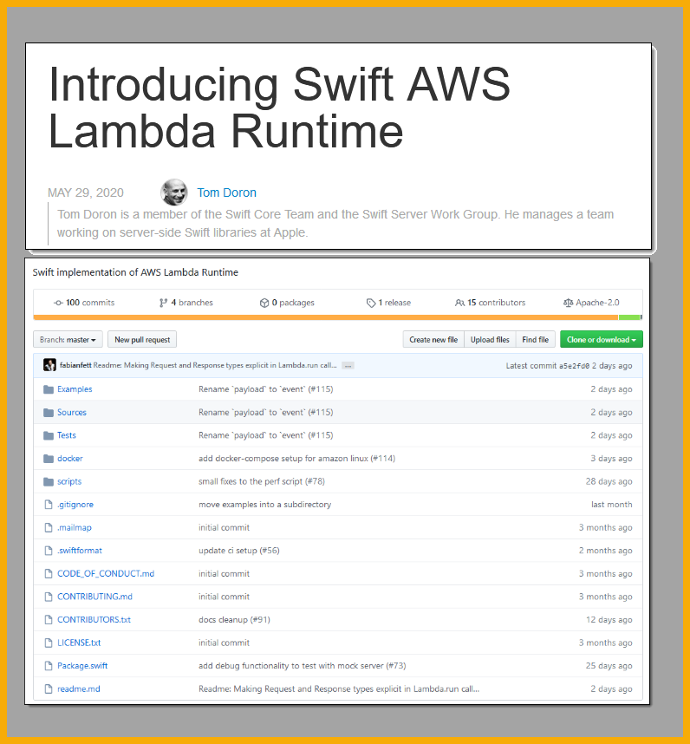This screenshot has height=744, width=690.
Task: Click the Upload files button
Action: point(490,340)
